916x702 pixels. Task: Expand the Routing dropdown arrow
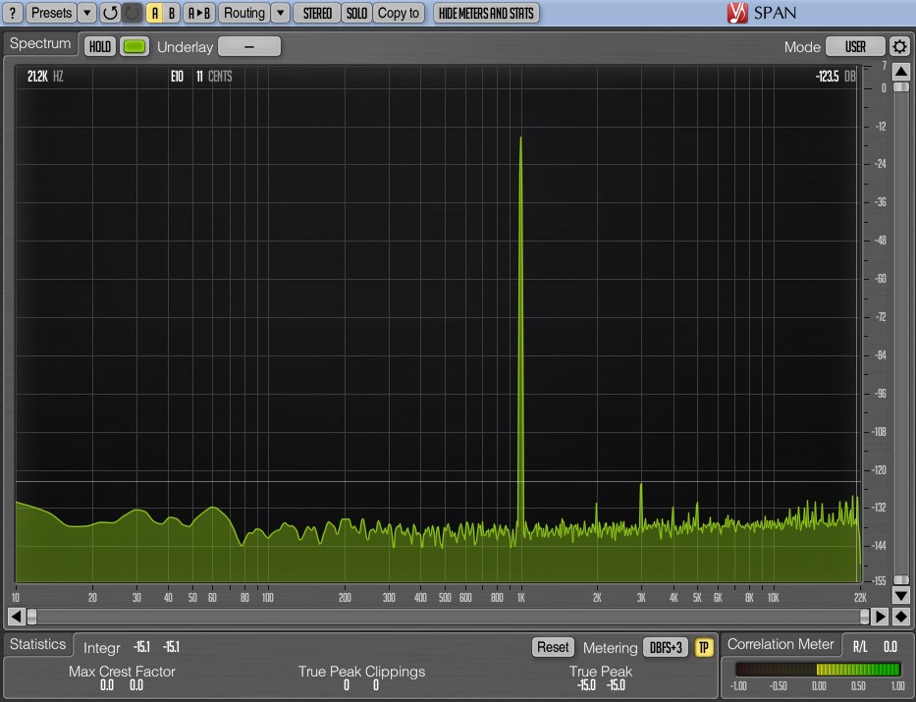(281, 13)
